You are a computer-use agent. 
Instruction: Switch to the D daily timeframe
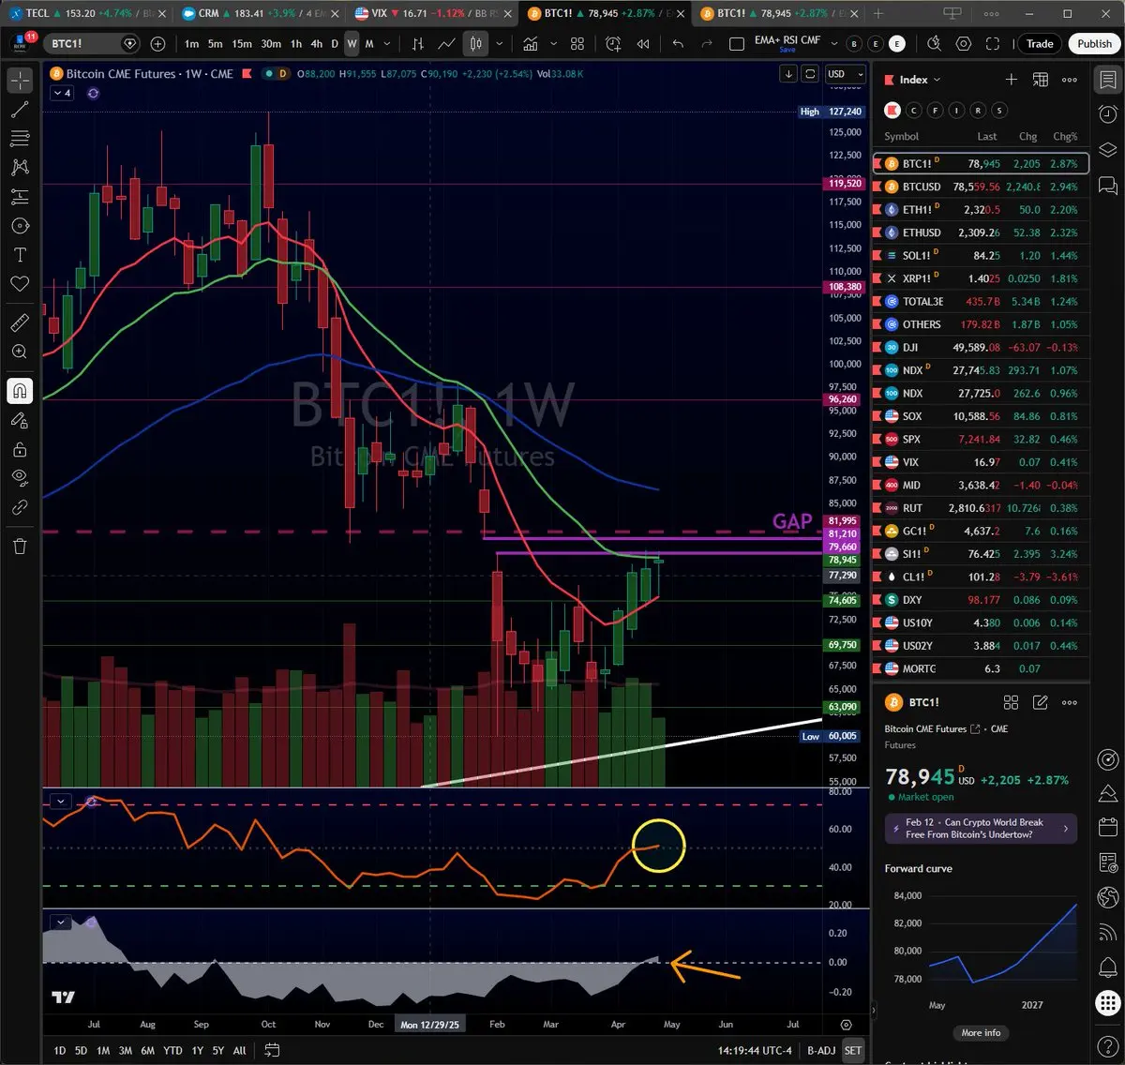[x=335, y=44]
